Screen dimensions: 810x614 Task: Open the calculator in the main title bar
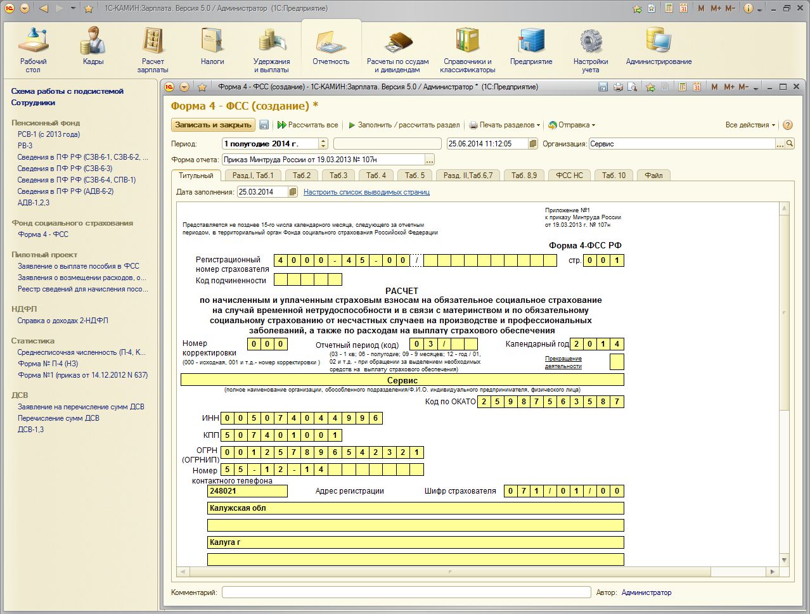[669, 8]
